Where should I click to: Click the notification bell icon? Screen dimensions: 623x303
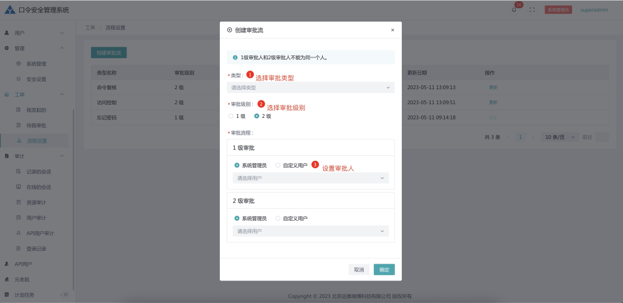click(514, 10)
